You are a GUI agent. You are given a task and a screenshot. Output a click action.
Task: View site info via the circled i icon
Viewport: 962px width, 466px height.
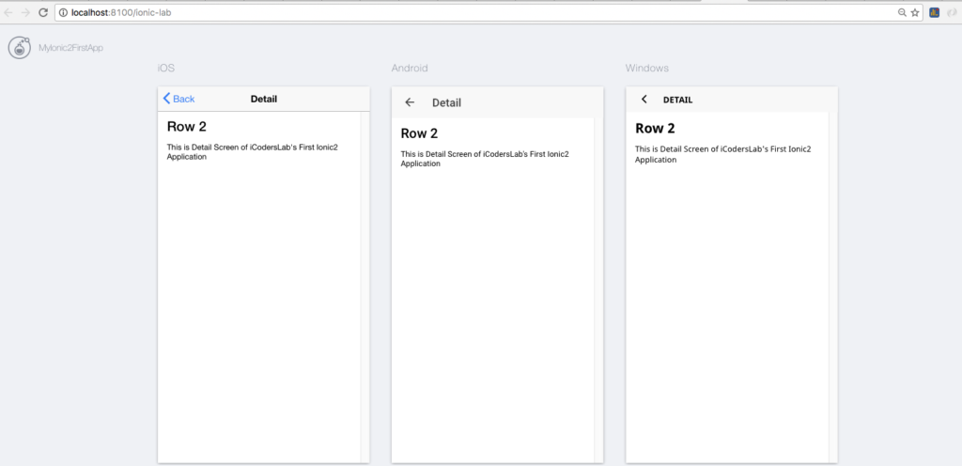point(65,12)
